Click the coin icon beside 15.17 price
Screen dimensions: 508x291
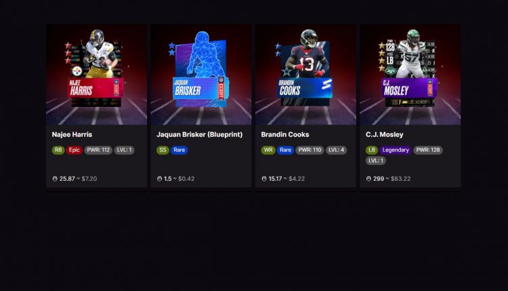tap(264, 179)
